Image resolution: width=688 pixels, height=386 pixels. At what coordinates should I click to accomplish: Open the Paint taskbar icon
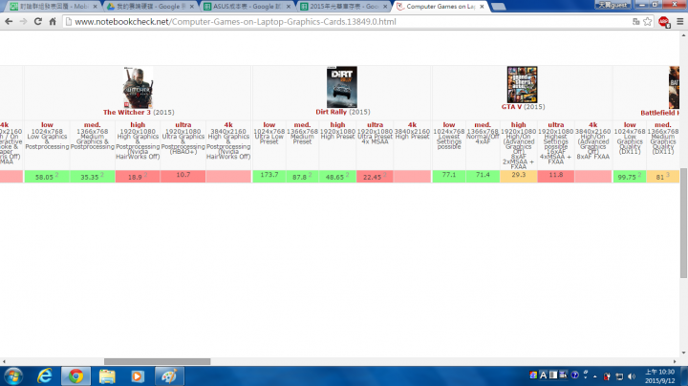pyautogui.click(x=169, y=376)
